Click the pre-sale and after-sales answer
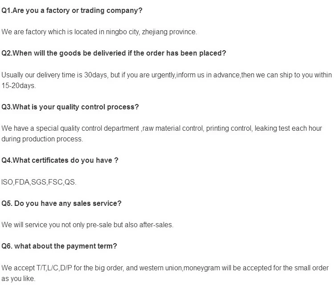Screen dimensions: 334x297 87,225
